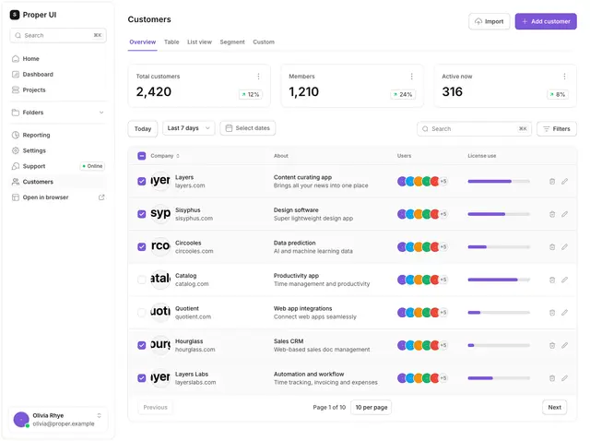This screenshot has width=590, height=441.
Task: Click the Catalog license use bar
Action: (x=499, y=280)
